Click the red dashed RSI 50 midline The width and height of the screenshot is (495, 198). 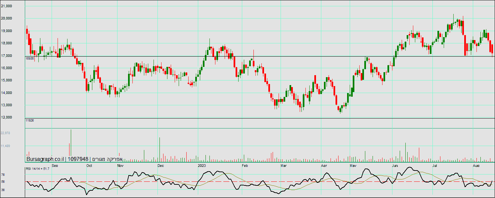point(260,181)
